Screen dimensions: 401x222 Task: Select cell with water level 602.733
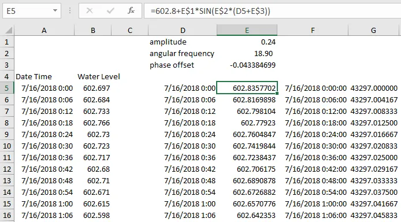coord(93,111)
